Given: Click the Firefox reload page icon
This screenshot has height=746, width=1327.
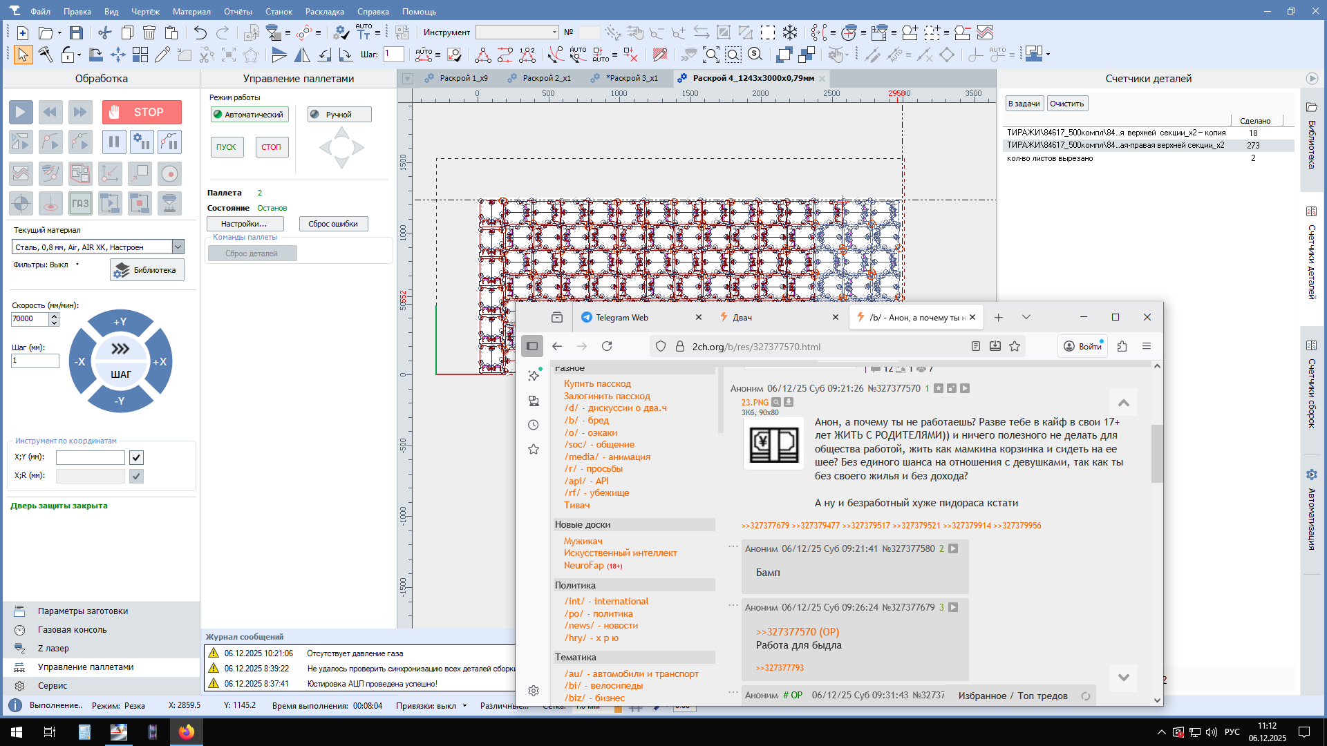Looking at the screenshot, I should click(x=607, y=346).
